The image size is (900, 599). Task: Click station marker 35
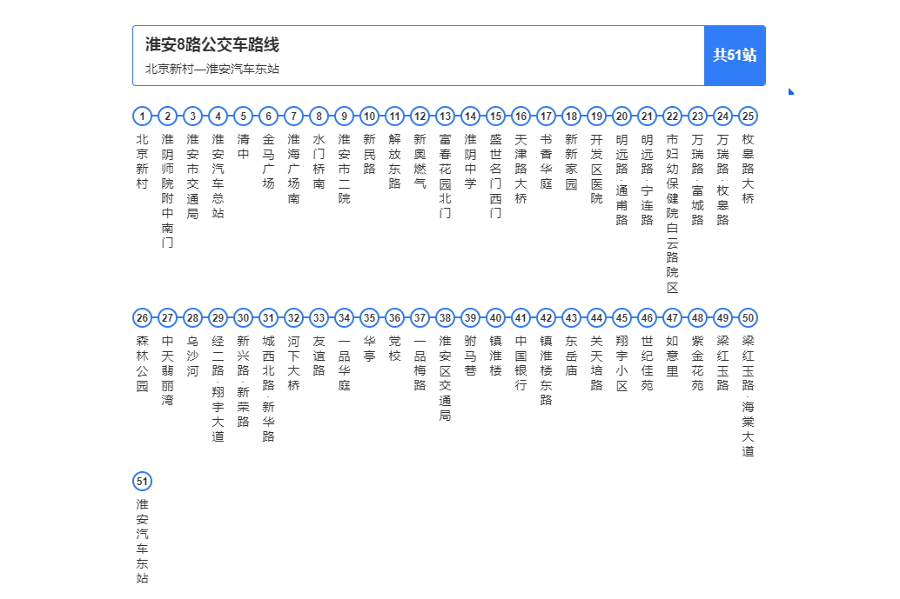(370, 317)
